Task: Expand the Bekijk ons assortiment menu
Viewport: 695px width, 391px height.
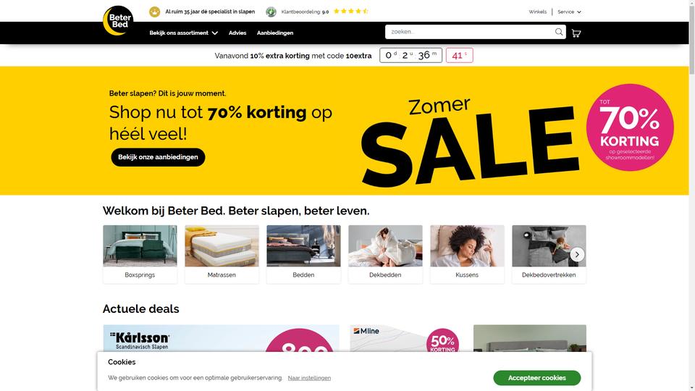Action: (183, 33)
